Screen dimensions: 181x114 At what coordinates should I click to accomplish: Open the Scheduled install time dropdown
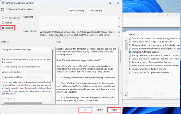coord(36,77)
